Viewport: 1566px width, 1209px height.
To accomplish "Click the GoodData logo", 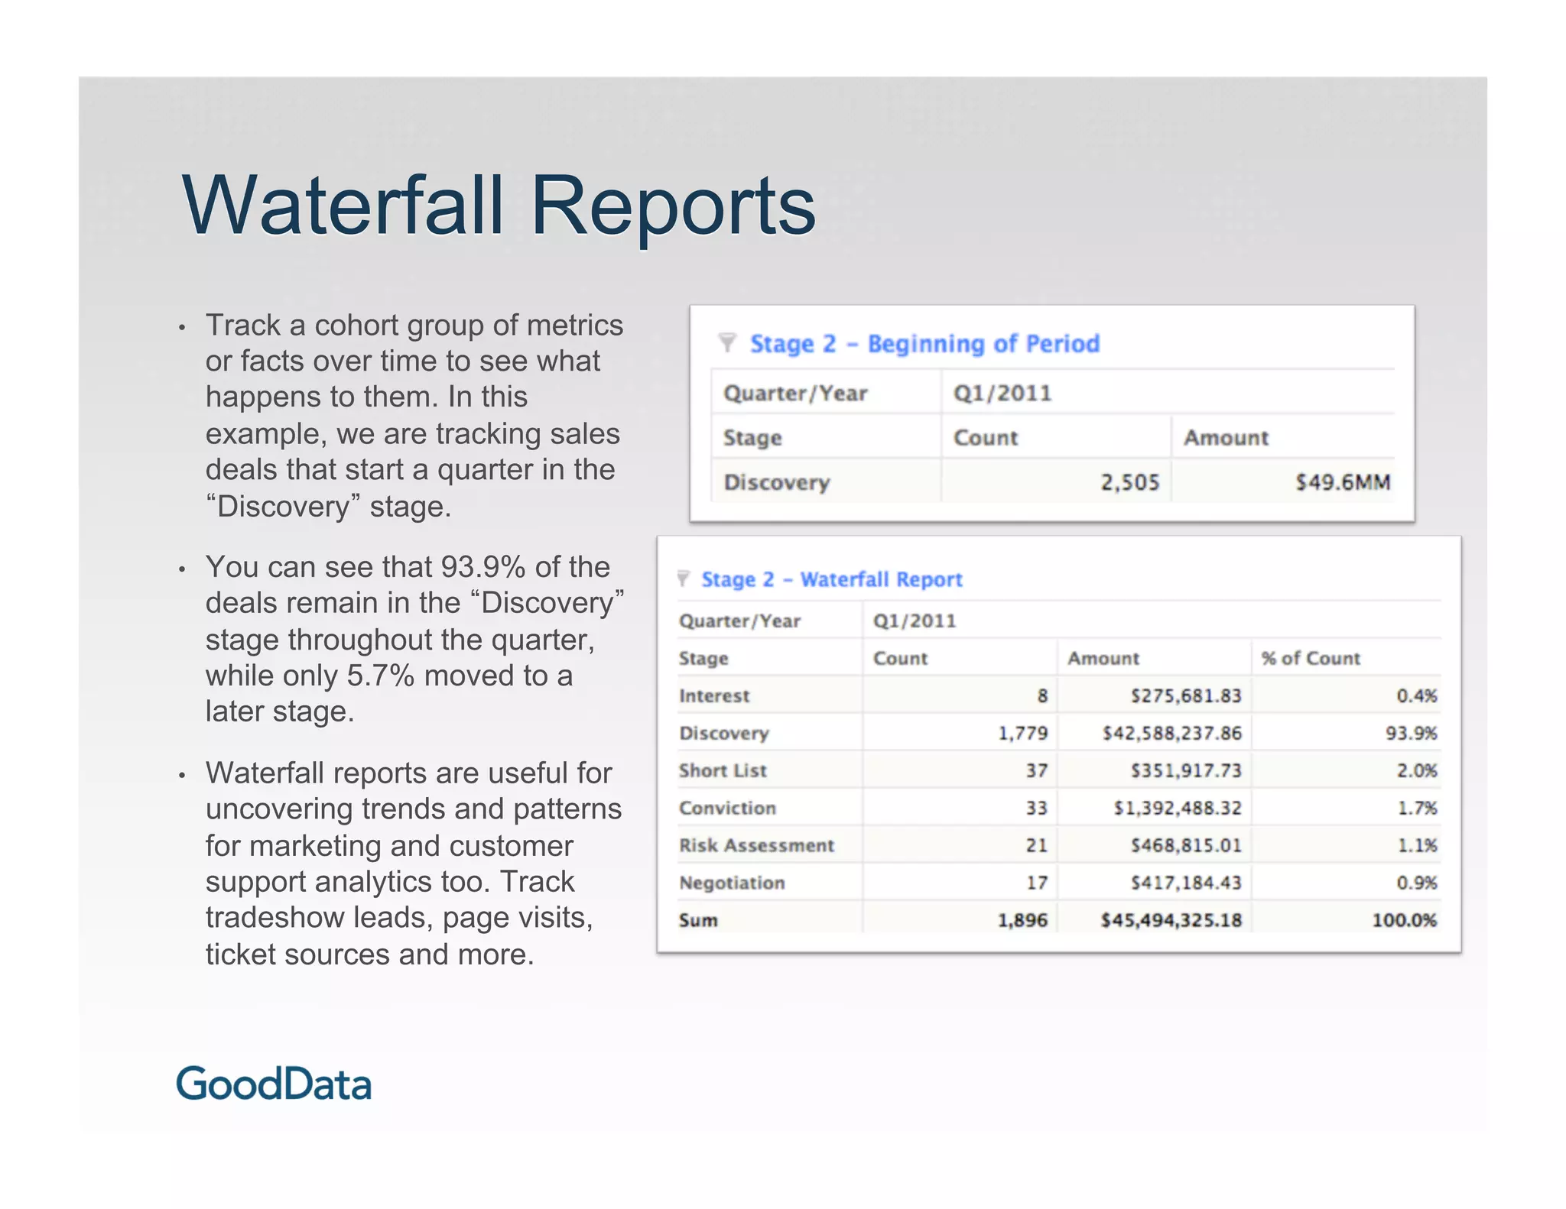I will pos(274,1084).
